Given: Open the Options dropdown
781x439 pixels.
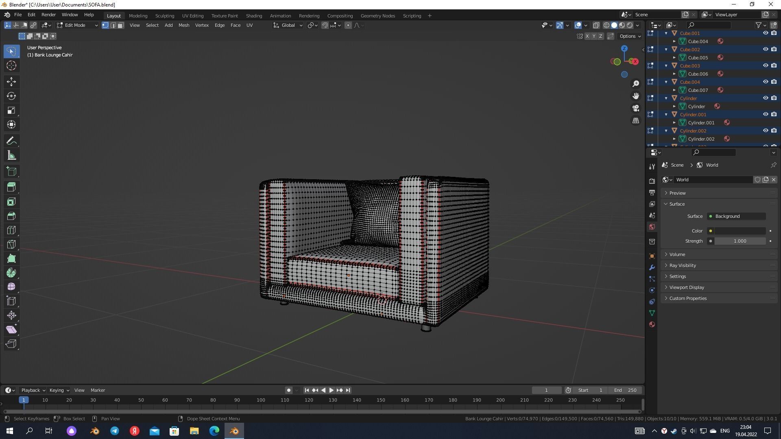Looking at the screenshot, I should pyautogui.click(x=630, y=36).
